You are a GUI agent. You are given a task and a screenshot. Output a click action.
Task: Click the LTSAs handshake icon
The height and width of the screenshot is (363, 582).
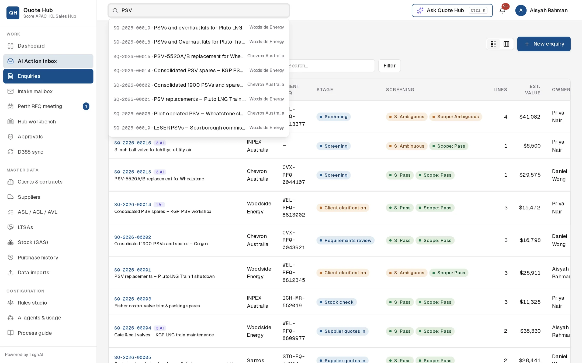click(11, 227)
